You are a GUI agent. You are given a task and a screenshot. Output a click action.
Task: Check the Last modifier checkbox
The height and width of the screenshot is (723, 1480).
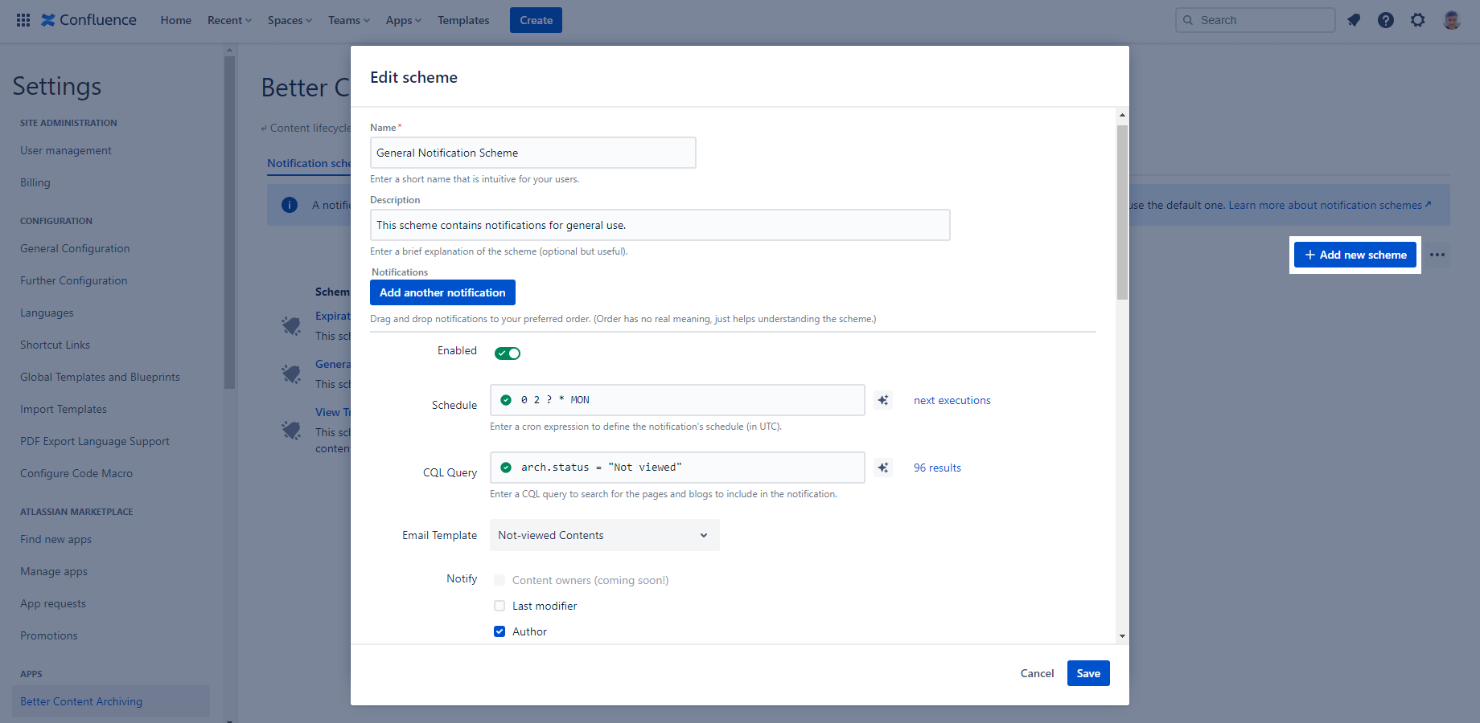coord(499,606)
